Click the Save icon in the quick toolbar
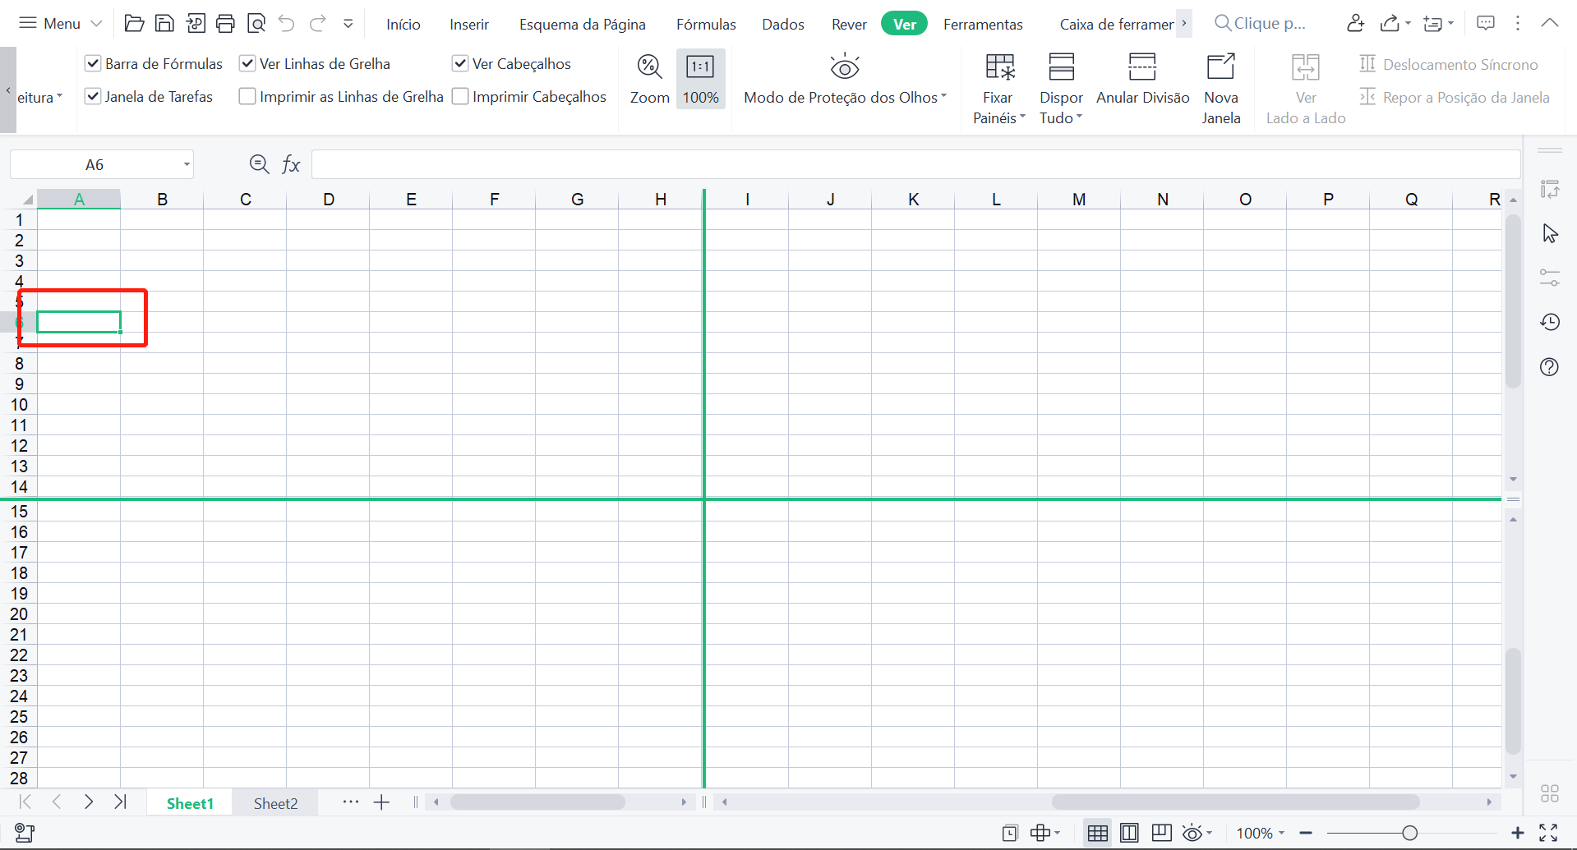The image size is (1577, 850). (164, 23)
